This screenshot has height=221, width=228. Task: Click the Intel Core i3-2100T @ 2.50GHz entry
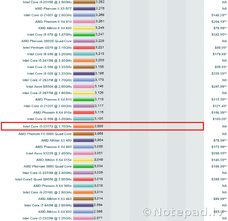[x=47, y=15]
